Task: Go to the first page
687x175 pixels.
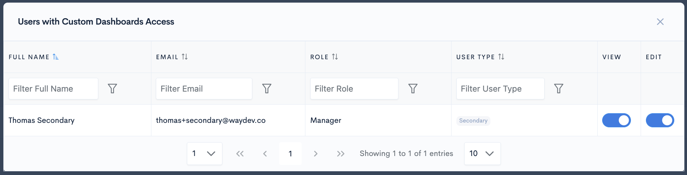Action: click(x=240, y=153)
